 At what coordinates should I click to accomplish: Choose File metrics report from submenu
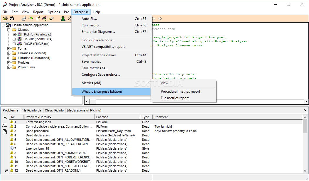coord(183,98)
